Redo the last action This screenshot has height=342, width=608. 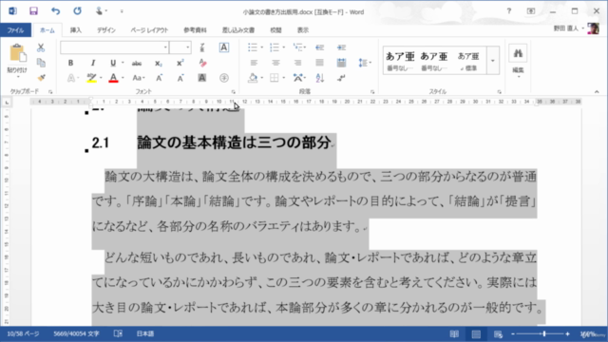click(x=77, y=11)
